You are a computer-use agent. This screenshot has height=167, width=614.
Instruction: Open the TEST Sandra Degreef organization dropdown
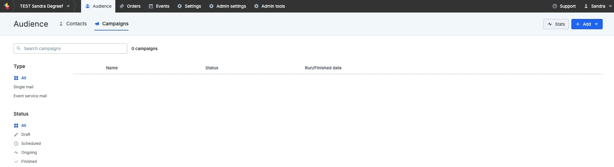click(x=45, y=6)
